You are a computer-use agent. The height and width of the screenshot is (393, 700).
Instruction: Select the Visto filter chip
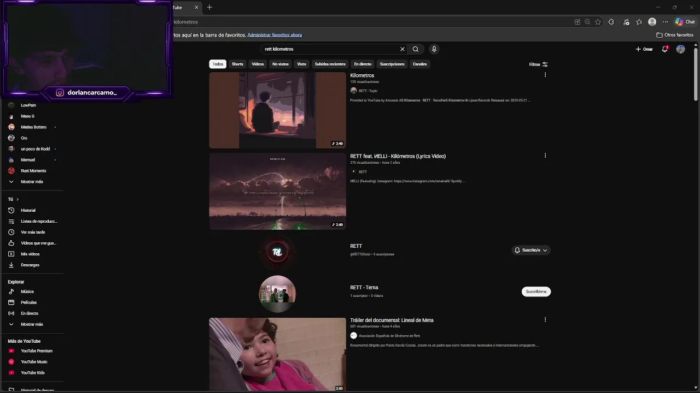(x=302, y=64)
